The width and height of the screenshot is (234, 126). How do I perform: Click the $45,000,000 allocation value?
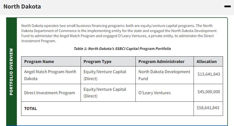tap(209, 92)
